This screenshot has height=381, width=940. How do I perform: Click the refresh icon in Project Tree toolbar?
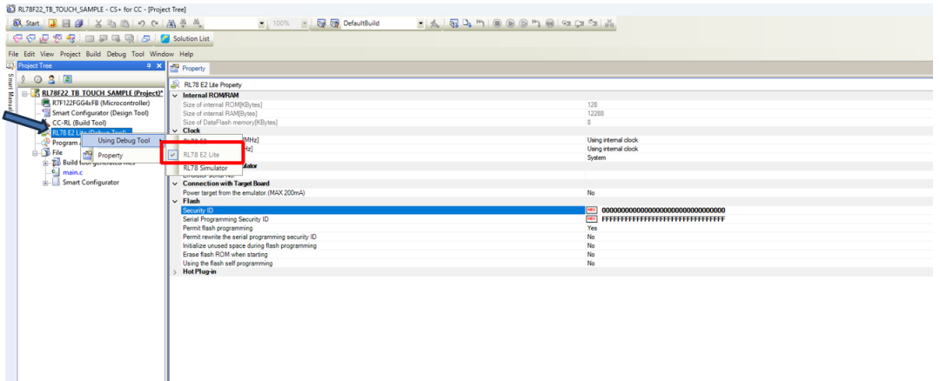pyautogui.click(x=67, y=79)
